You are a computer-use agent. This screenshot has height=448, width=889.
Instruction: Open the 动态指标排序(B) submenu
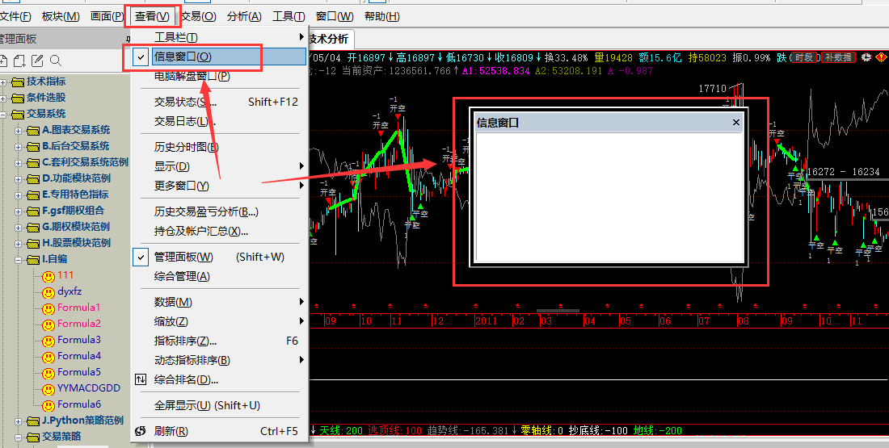[x=221, y=360]
